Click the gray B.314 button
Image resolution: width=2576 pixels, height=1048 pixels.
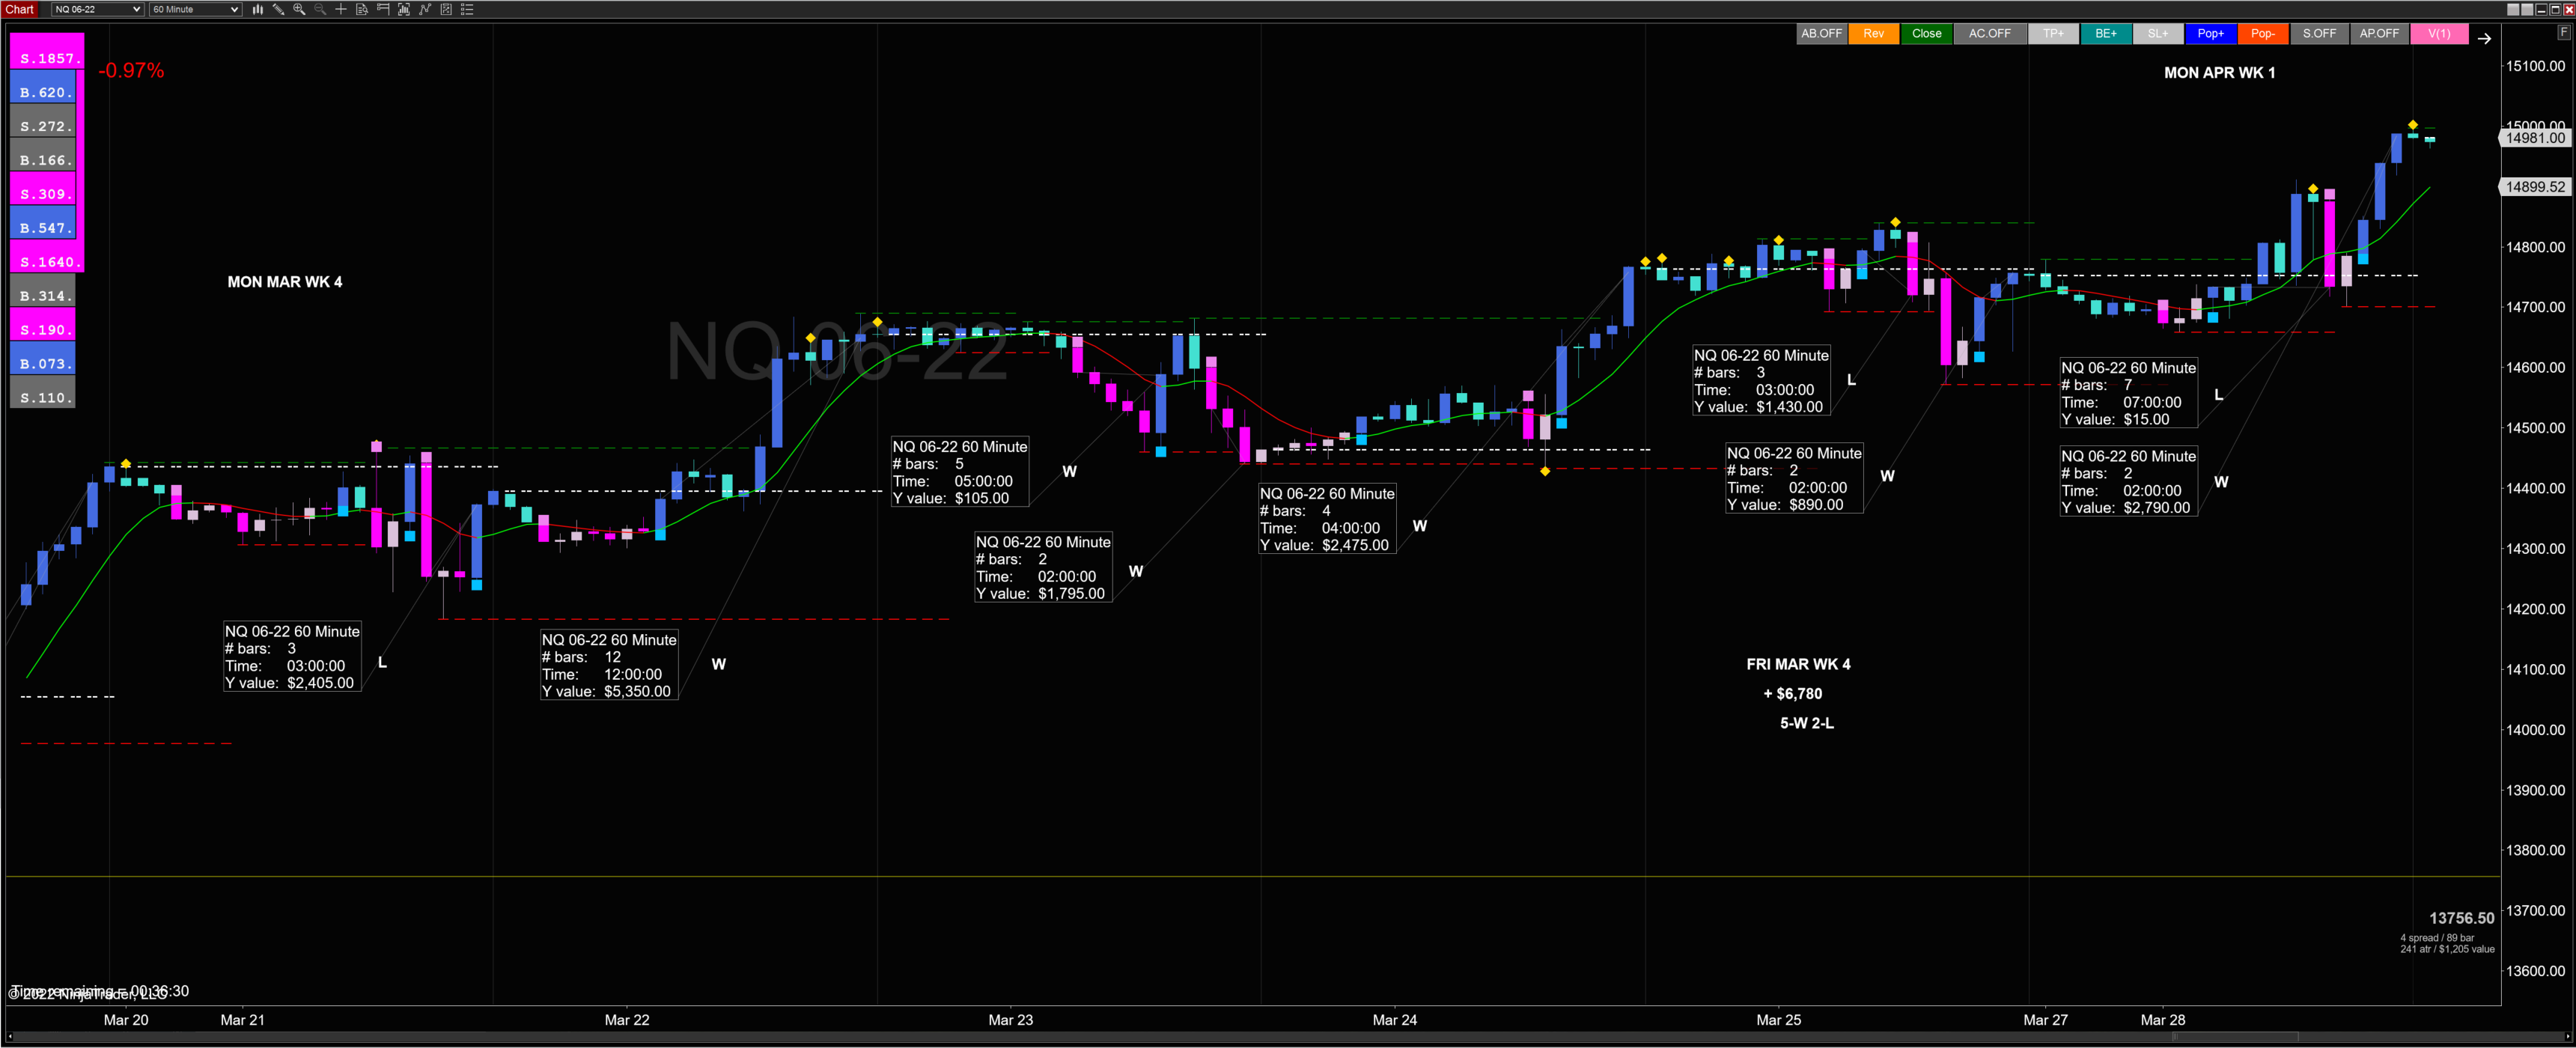point(43,290)
